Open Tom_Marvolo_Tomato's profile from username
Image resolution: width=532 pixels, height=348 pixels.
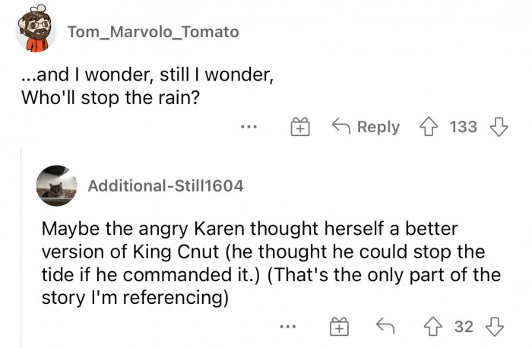tap(154, 32)
